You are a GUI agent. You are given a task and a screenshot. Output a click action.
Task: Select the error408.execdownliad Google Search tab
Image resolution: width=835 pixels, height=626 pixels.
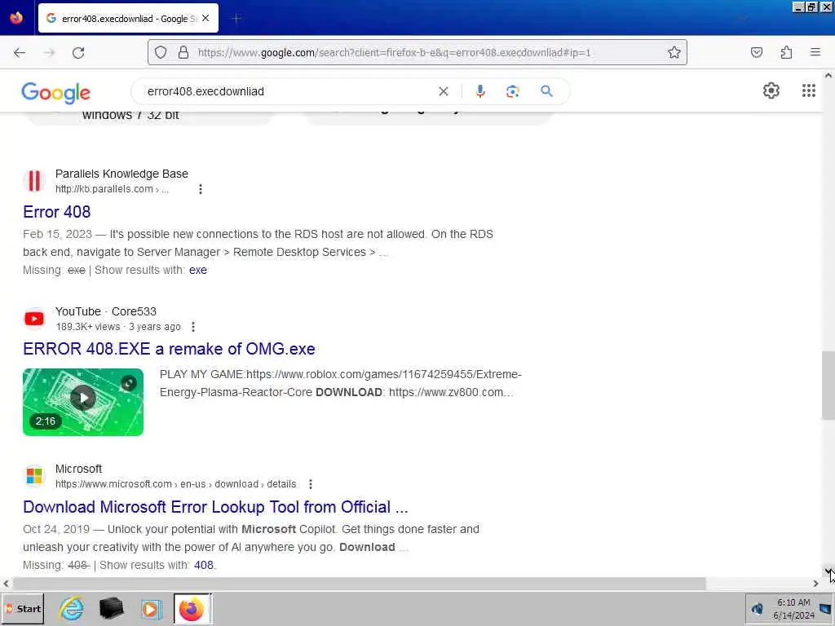tap(128, 19)
